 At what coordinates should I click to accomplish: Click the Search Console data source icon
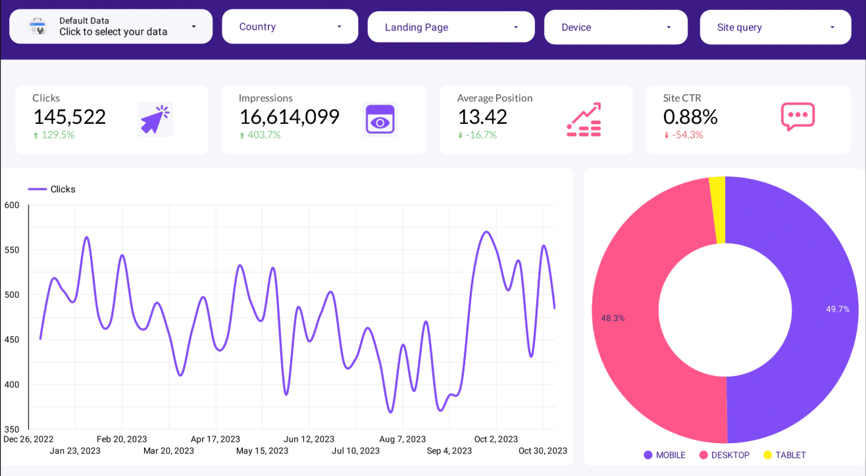tap(38, 26)
